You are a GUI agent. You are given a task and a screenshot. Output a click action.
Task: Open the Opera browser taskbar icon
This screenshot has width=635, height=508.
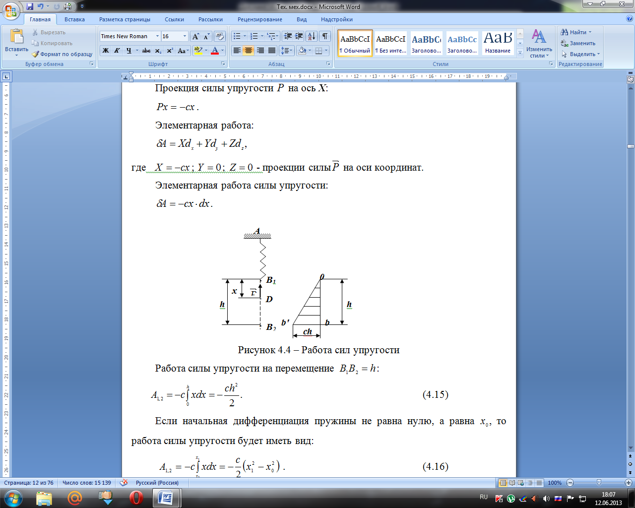(x=136, y=498)
